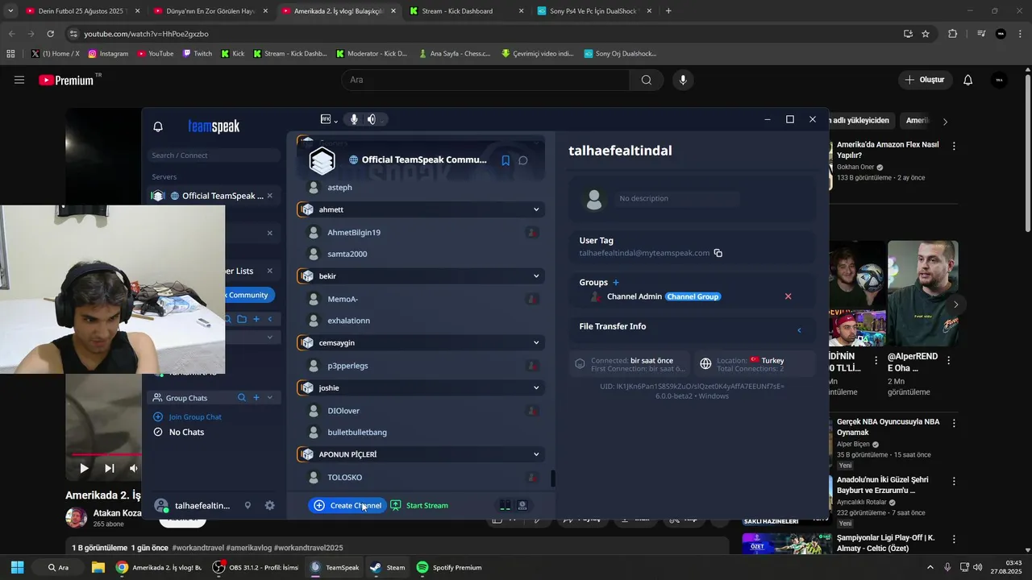Open TeamSpeak notifications bell

[158, 126]
